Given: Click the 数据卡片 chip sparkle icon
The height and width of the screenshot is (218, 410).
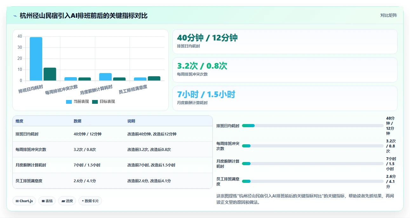Looking at the screenshot, I should (x=83, y=201).
